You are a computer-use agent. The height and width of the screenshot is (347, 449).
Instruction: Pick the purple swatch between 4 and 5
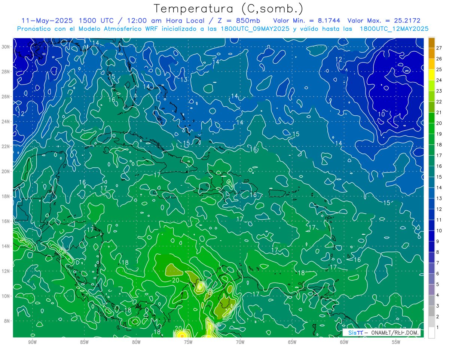(x=431, y=290)
